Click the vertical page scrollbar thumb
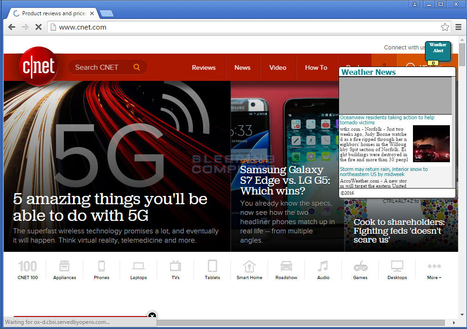This screenshot has width=467, height=329. (462, 55)
